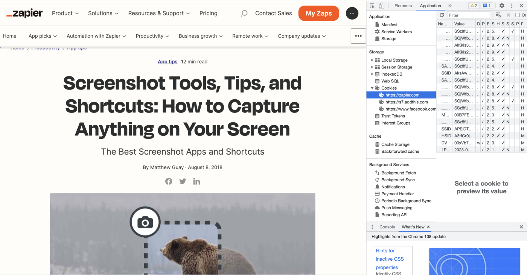The height and width of the screenshot is (275, 527).
Task: Activate the inspect element picker icon
Action: point(372,6)
